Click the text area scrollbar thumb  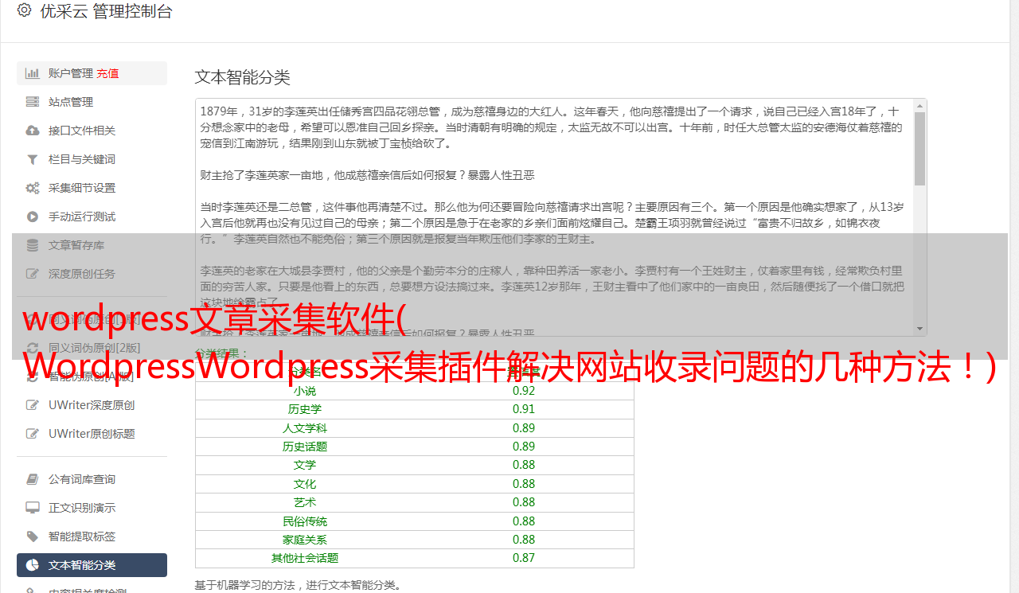coord(920,148)
